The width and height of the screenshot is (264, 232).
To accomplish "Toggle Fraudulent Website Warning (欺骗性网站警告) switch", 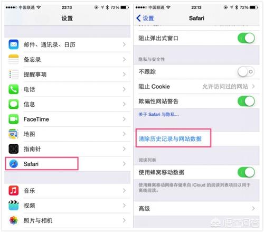I will (246, 101).
